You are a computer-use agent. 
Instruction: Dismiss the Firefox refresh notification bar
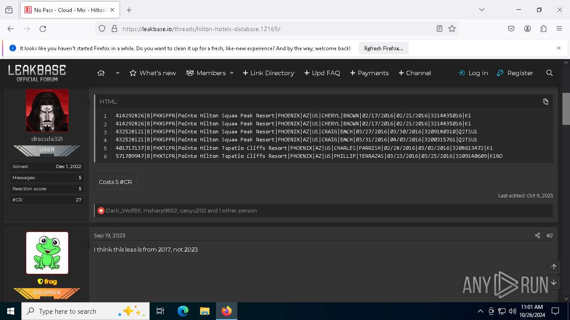[x=559, y=48]
